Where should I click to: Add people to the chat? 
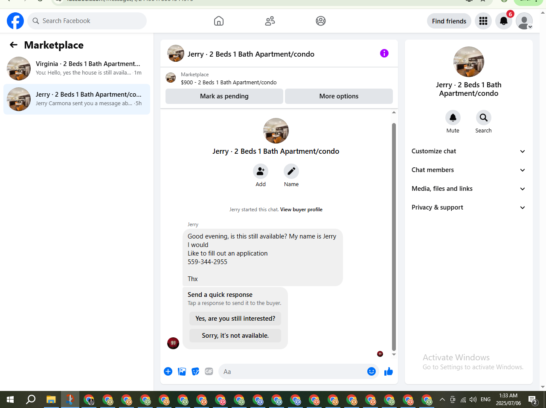(261, 171)
